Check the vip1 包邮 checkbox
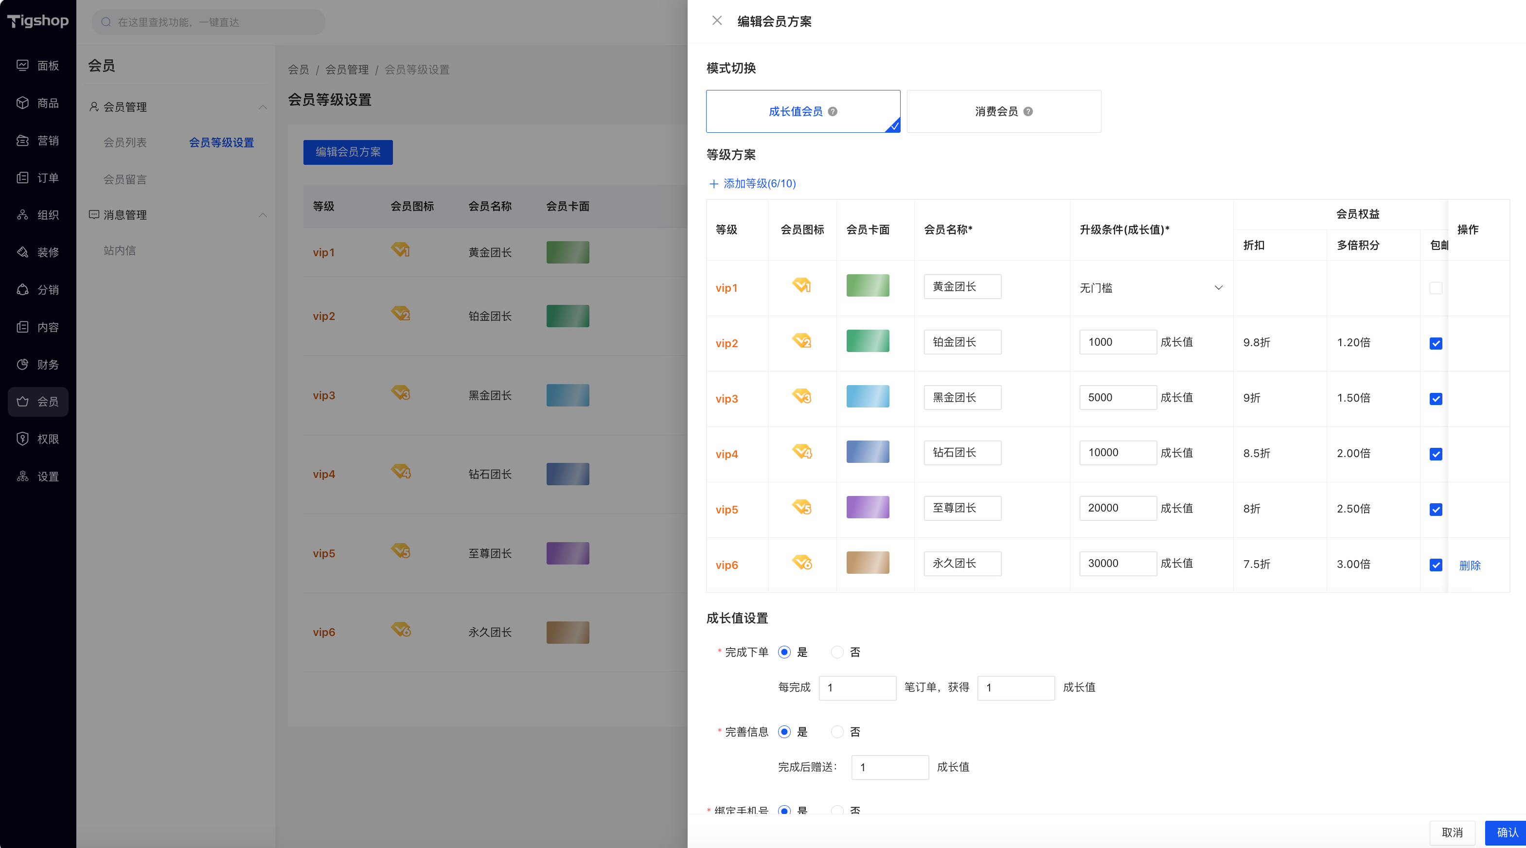Image resolution: width=1526 pixels, height=848 pixels. coord(1436,288)
